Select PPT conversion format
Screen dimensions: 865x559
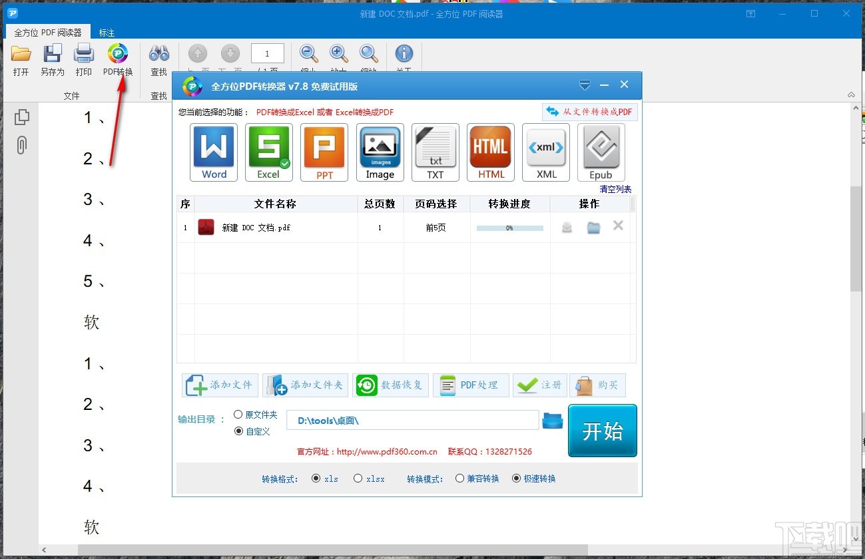(x=324, y=152)
